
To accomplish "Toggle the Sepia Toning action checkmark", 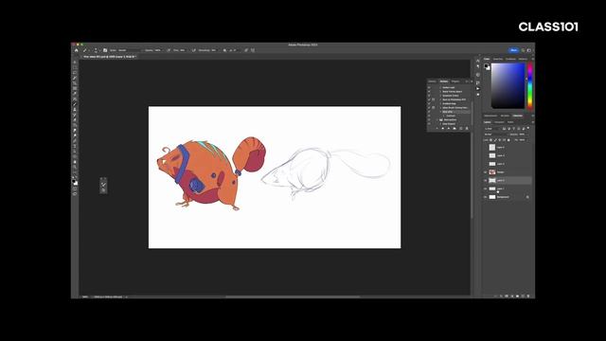I will pyautogui.click(x=429, y=92).
